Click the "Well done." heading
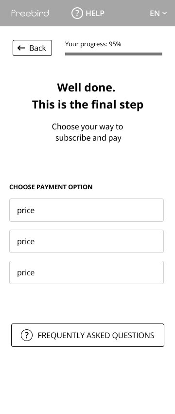This screenshot has width=175, height=414. (x=87, y=88)
